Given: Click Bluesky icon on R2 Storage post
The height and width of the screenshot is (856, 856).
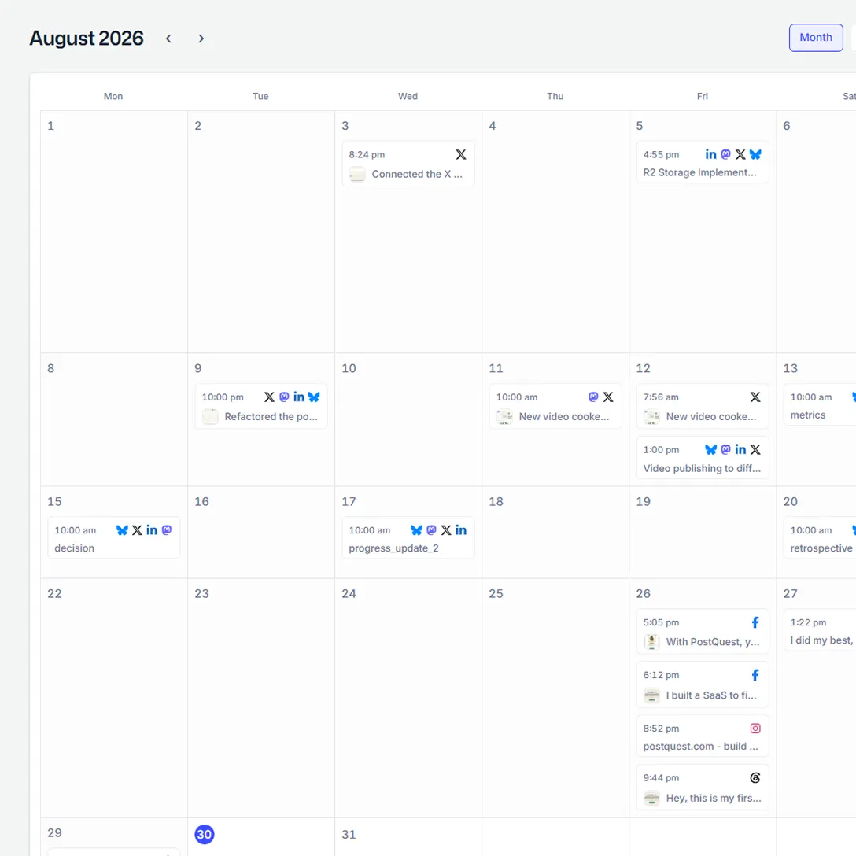Looking at the screenshot, I should coord(755,154).
